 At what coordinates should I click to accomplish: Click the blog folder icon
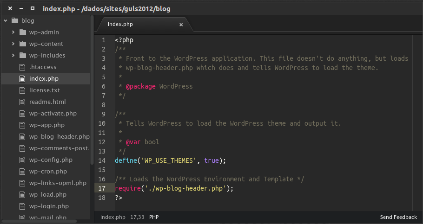coord(15,20)
